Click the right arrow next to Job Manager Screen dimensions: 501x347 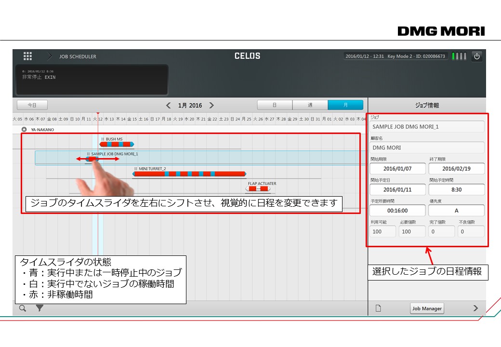pyautogui.click(x=475, y=308)
